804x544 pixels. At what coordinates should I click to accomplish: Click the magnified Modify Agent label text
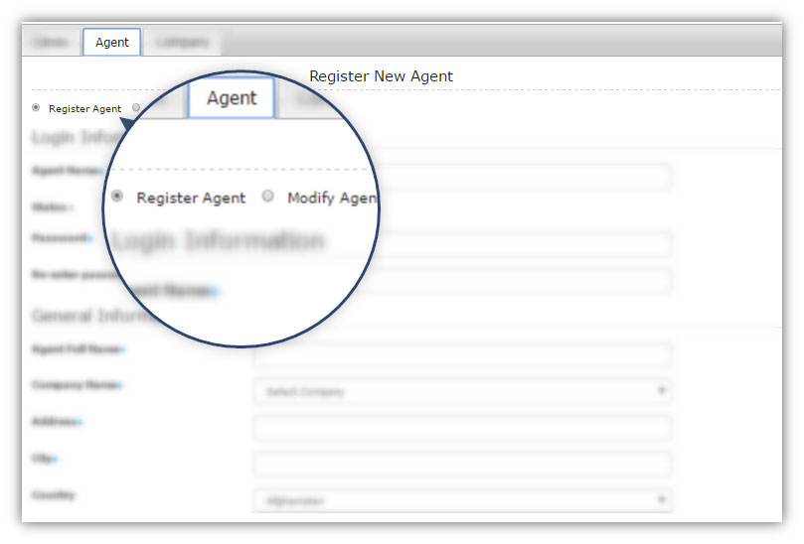pyautogui.click(x=332, y=198)
